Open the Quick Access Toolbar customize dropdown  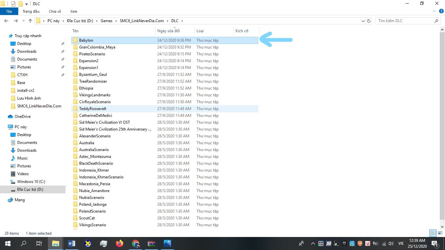pyautogui.click(x=27, y=4)
